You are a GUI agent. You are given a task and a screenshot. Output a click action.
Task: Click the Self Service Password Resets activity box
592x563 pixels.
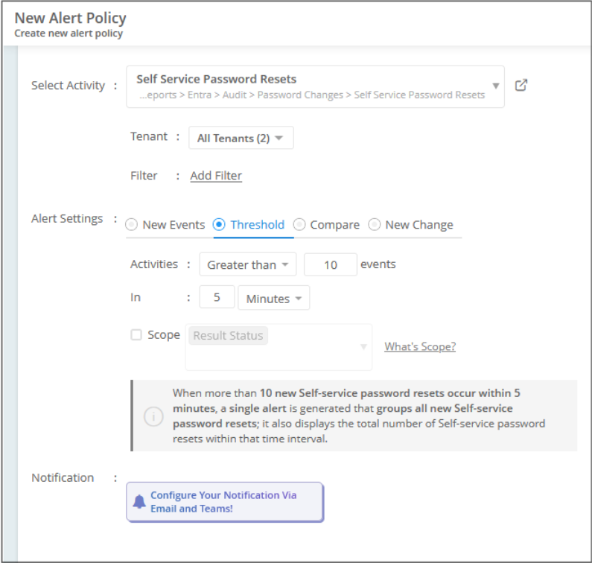pyautogui.click(x=315, y=86)
